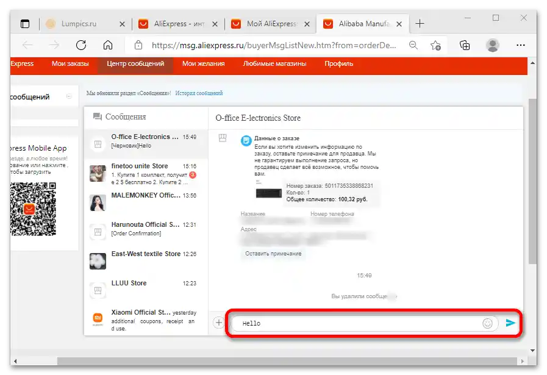The width and height of the screenshot is (547, 375).
Task: Collapse the сообщений sidebar section
Action: (x=69, y=96)
